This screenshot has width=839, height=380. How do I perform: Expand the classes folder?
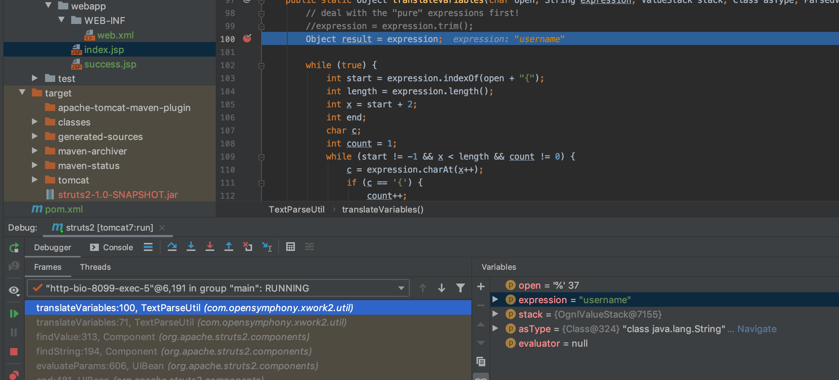pos(35,121)
